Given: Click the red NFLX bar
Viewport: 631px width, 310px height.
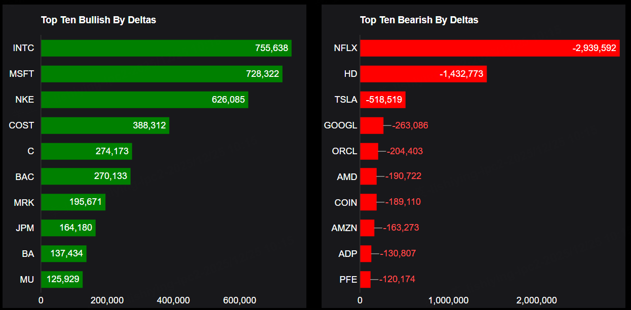Looking at the screenshot, I should pos(489,48).
